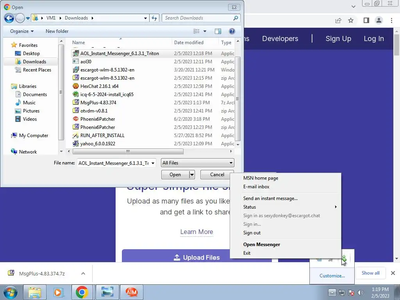Choose Open Messenger menu entry

262,245
